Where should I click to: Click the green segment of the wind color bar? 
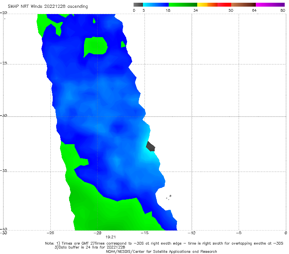click(x=183, y=5)
